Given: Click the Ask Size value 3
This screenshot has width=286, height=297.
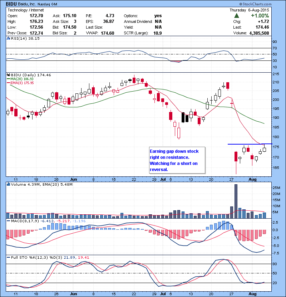Looking at the screenshot, I should coord(75,21).
